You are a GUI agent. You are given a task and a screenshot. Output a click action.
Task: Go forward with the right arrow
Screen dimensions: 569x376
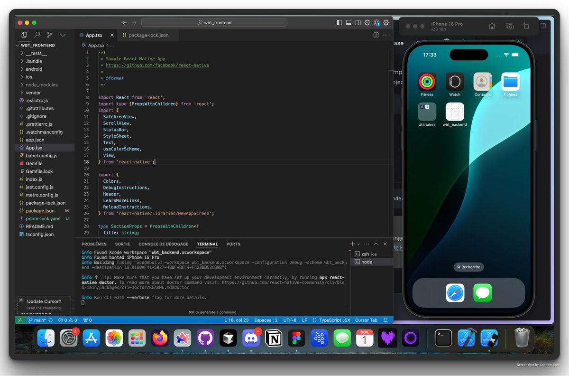(134, 22)
